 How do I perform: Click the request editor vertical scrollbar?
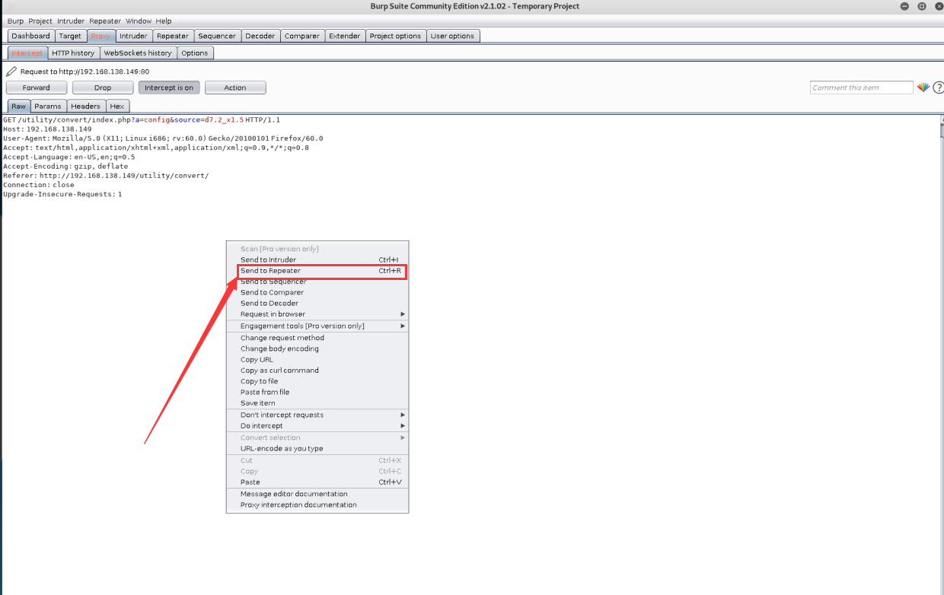(x=940, y=355)
